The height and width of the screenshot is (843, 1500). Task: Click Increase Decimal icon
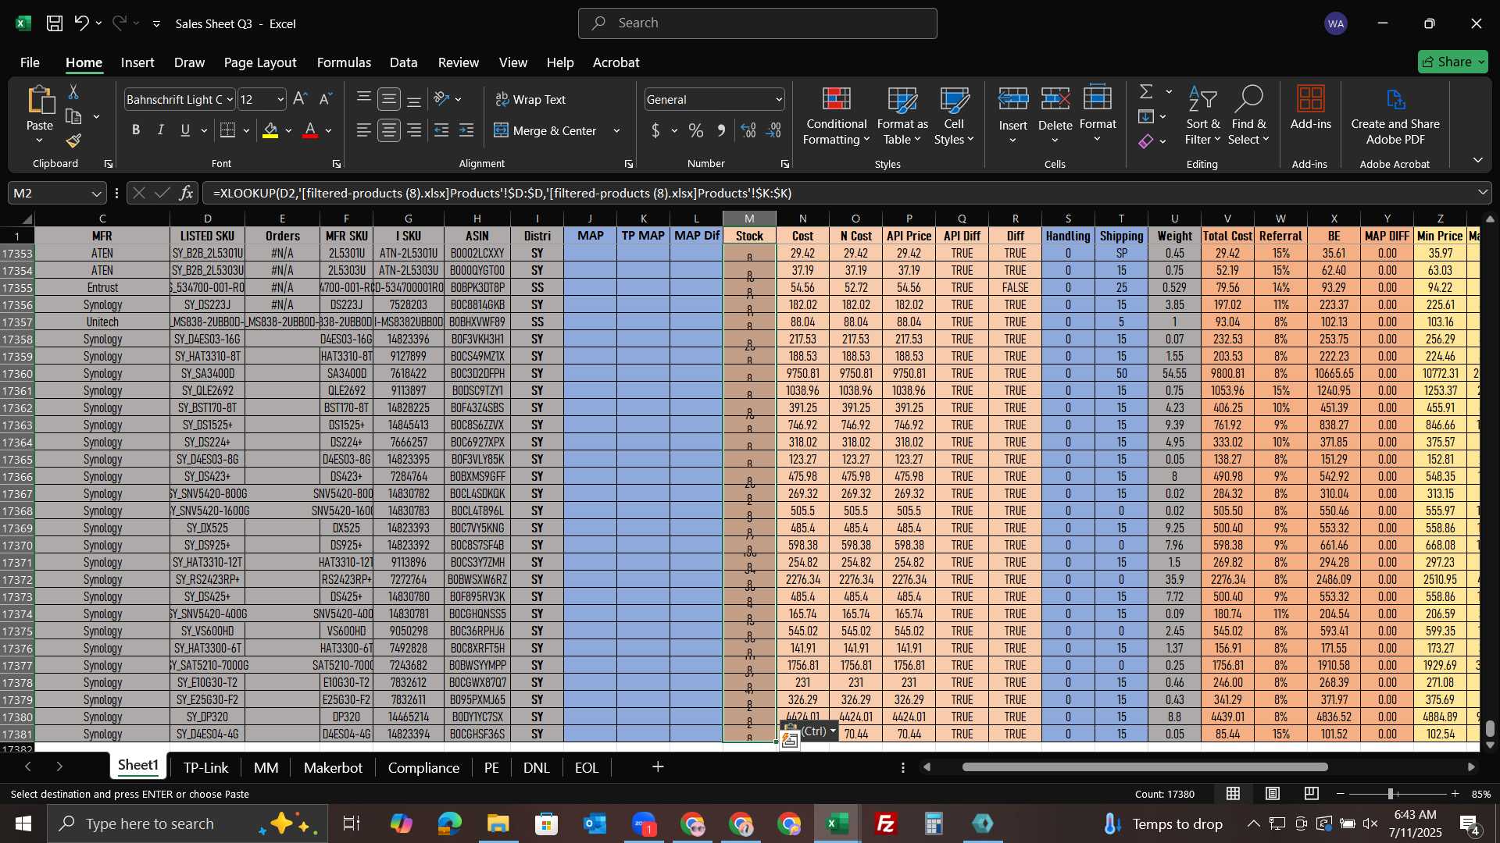pyautogui.click(x=748, y=130)
